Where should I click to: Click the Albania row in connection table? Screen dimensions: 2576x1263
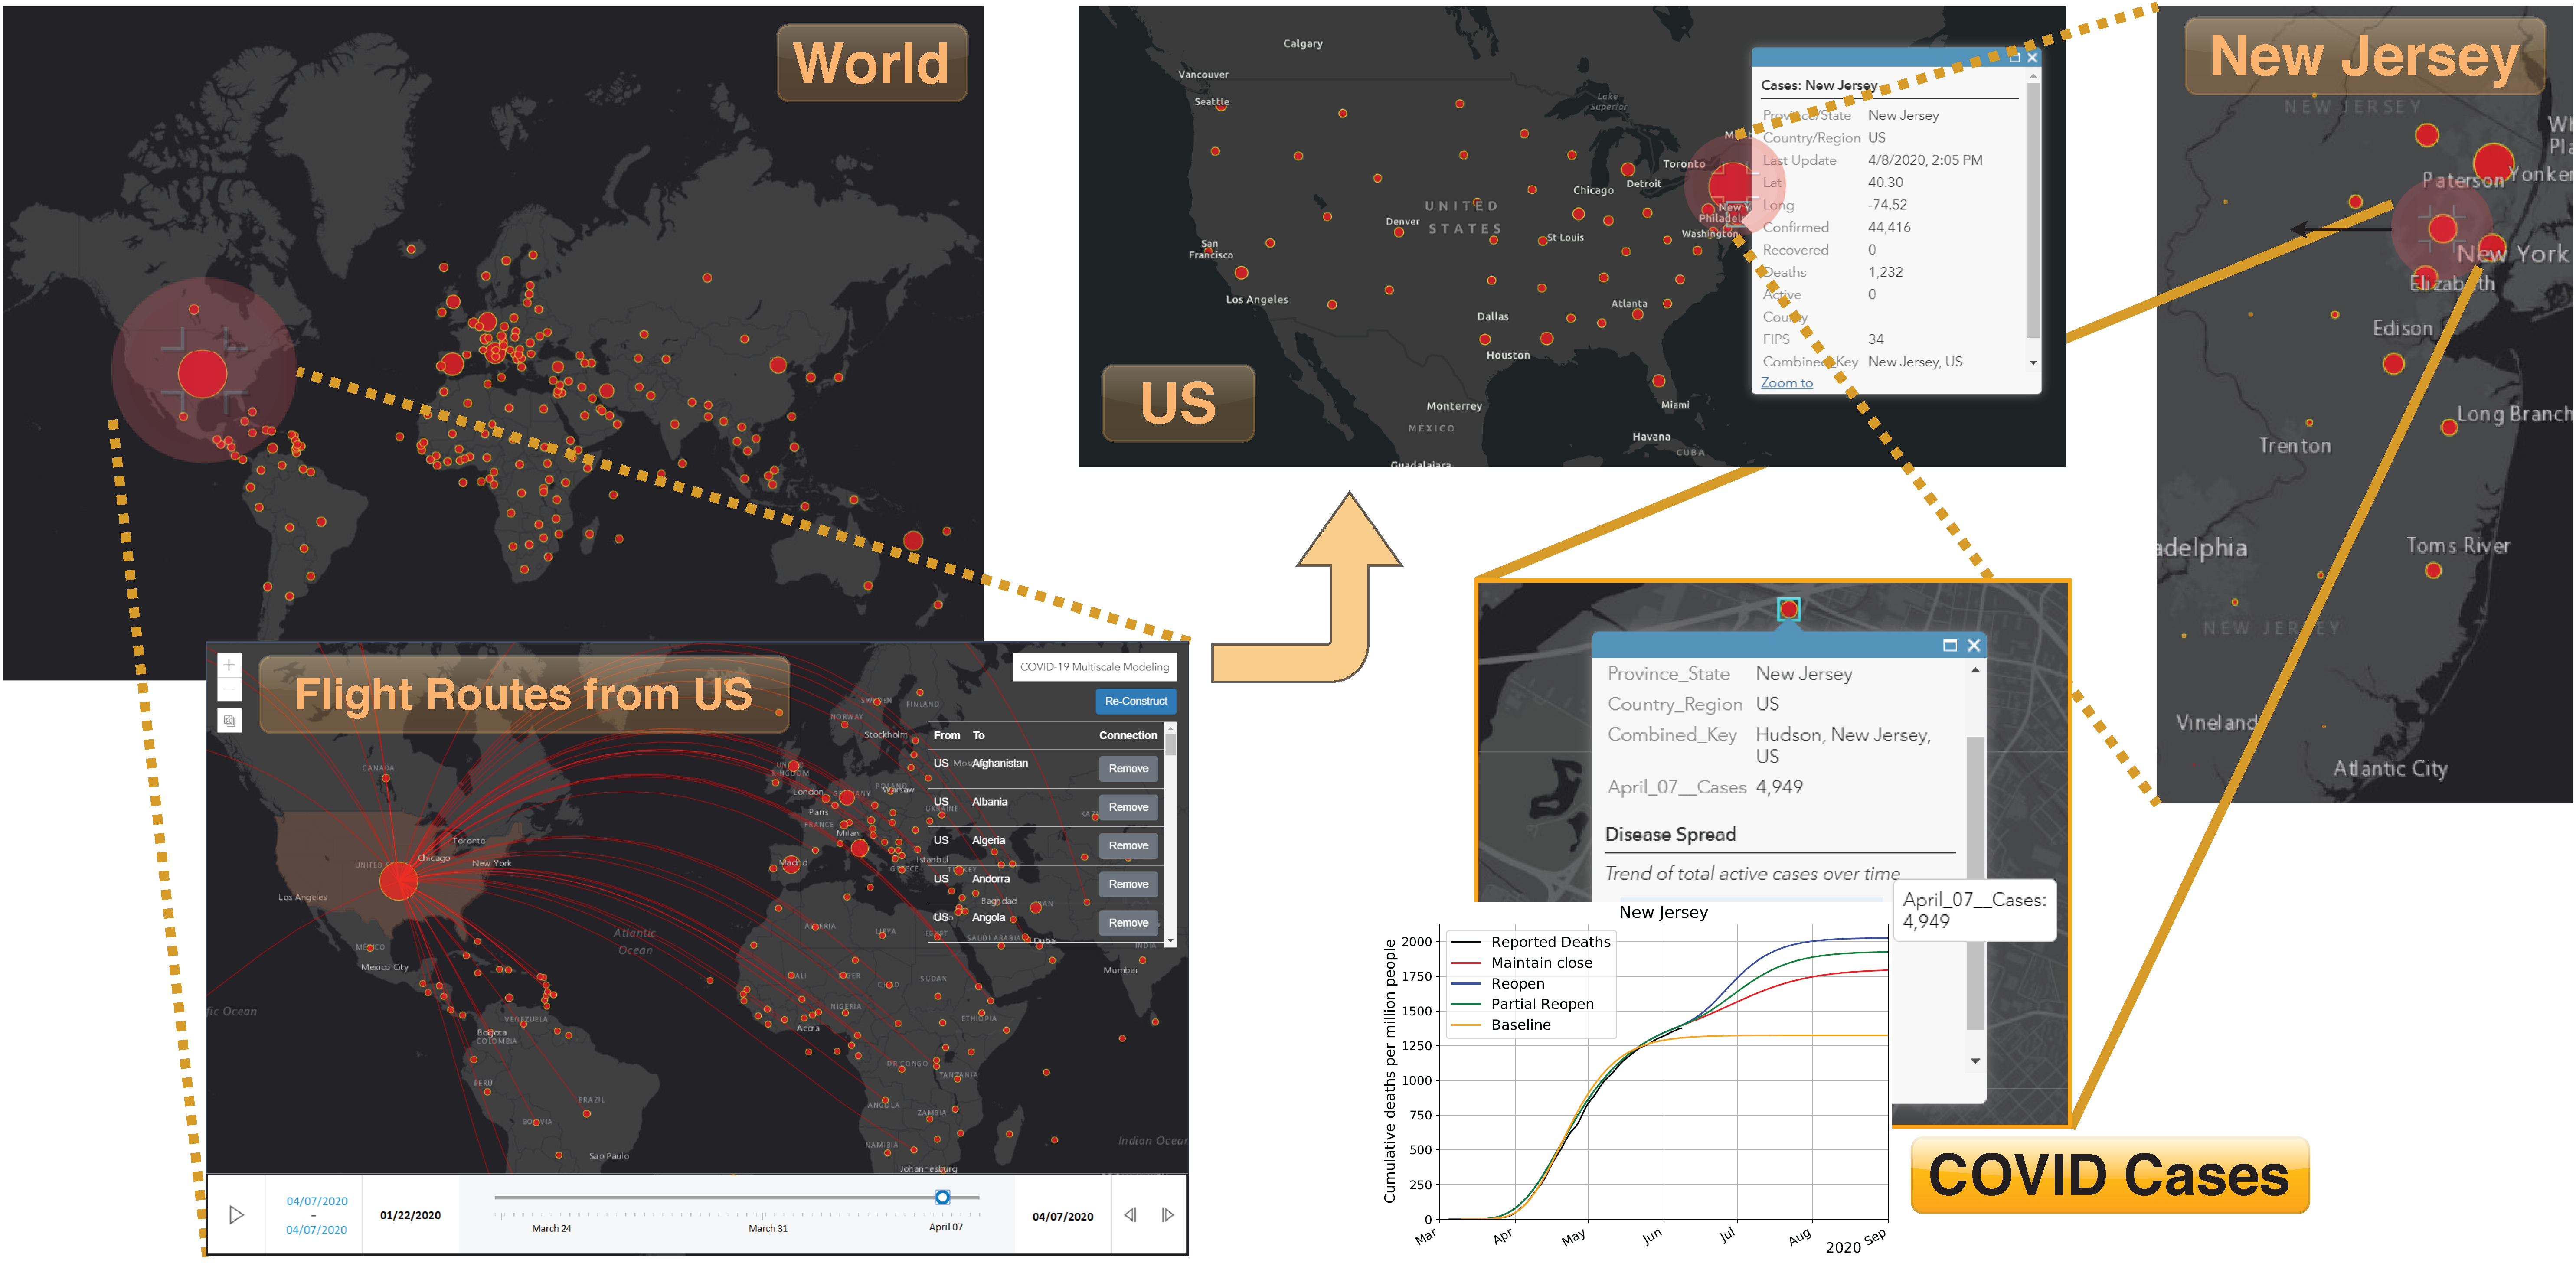[1047, 807]
